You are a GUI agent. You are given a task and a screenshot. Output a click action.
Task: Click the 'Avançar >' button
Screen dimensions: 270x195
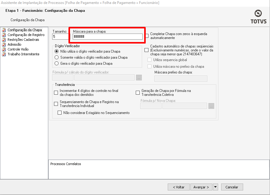coord(201,187)
